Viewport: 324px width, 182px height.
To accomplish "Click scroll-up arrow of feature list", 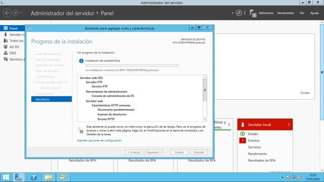I will pyautogui.click(x=205, y=77).
